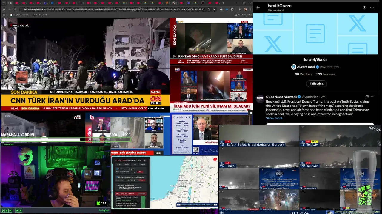Click the eject button in Live Feed player
The width and height of the screenshot is (382, 214).
click(10, 210)
